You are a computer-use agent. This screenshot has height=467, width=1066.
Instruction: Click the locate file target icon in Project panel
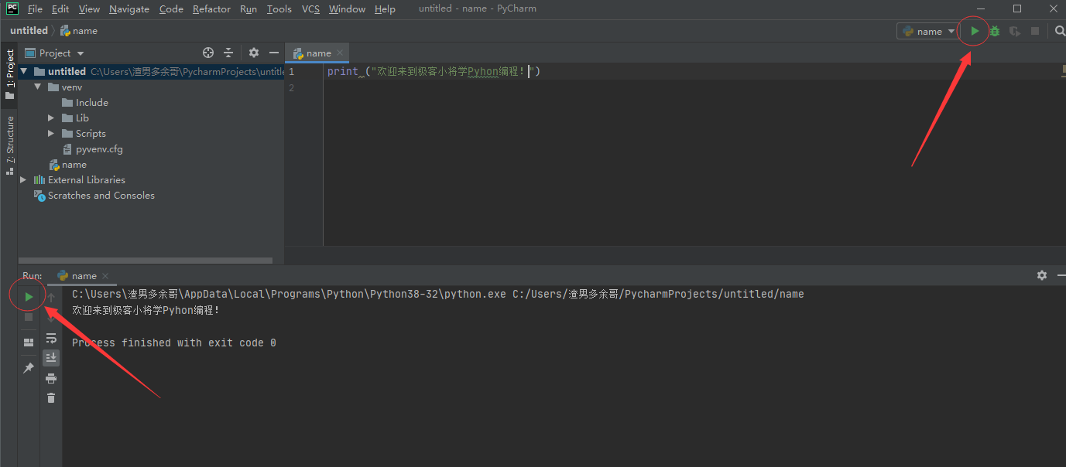click(x=207, y=53)
